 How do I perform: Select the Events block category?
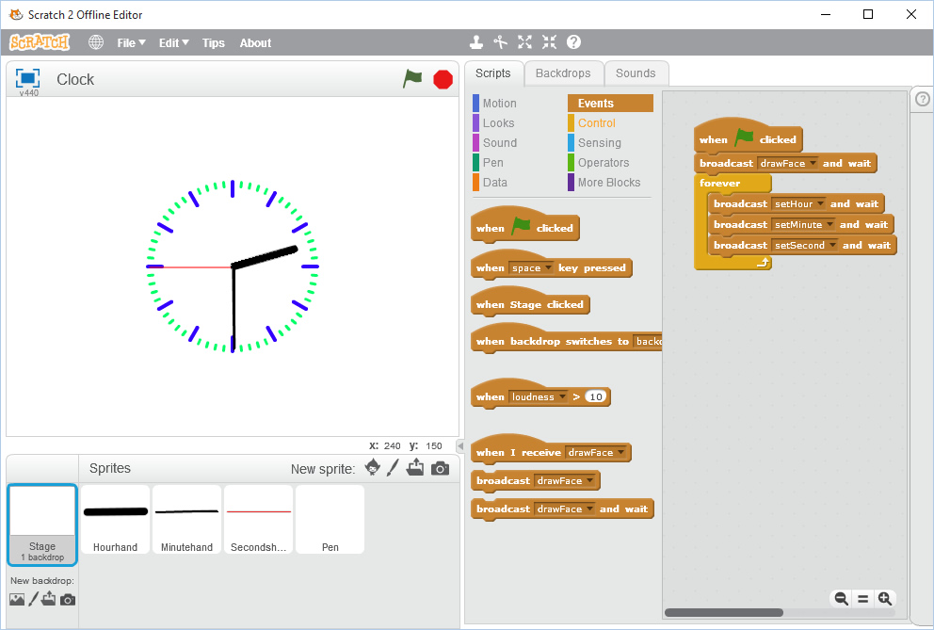click(x=610, y=103)
